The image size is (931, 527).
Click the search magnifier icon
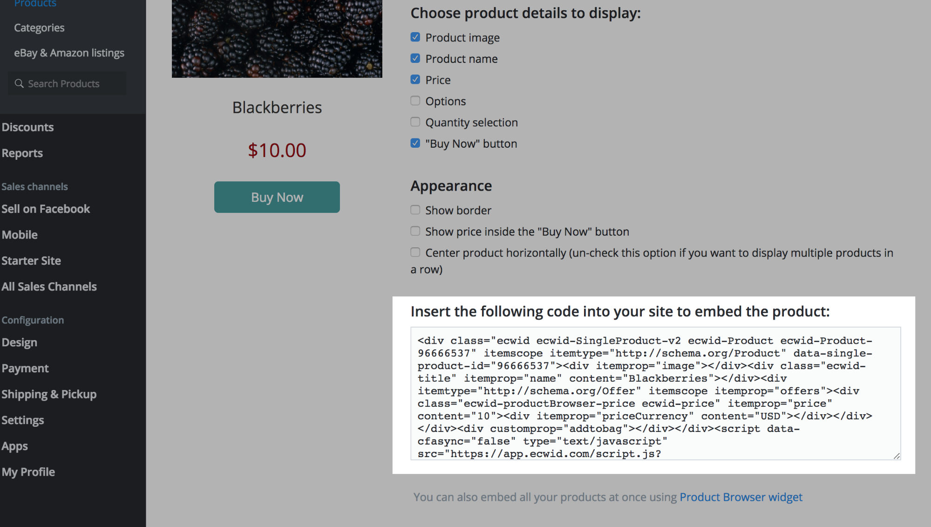19,83
